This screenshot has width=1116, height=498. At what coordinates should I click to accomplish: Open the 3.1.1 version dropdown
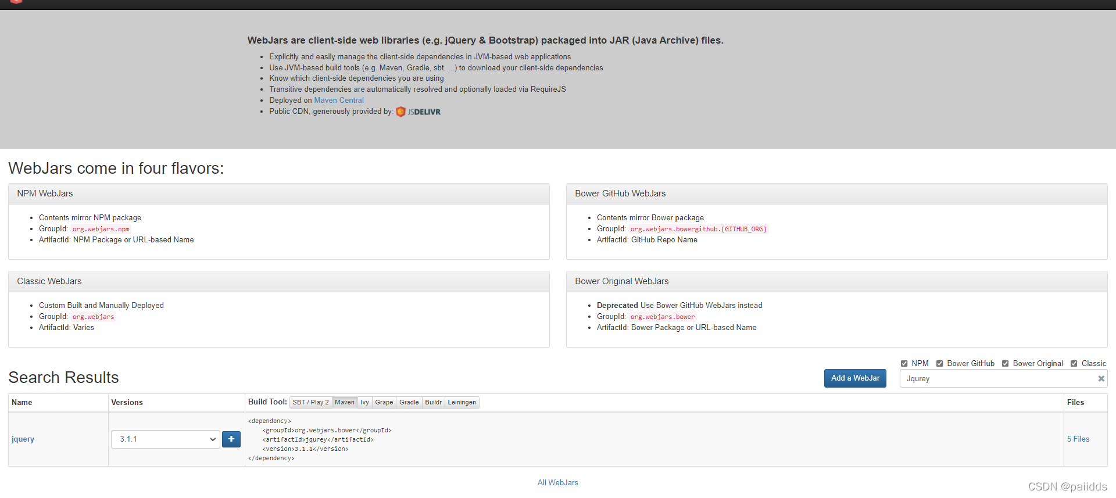pos(166,439)
